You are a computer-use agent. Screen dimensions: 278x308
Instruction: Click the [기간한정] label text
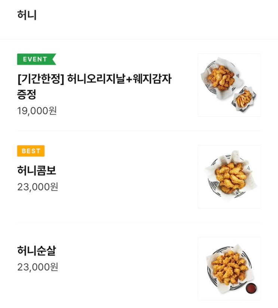click(x=40, y=80)
